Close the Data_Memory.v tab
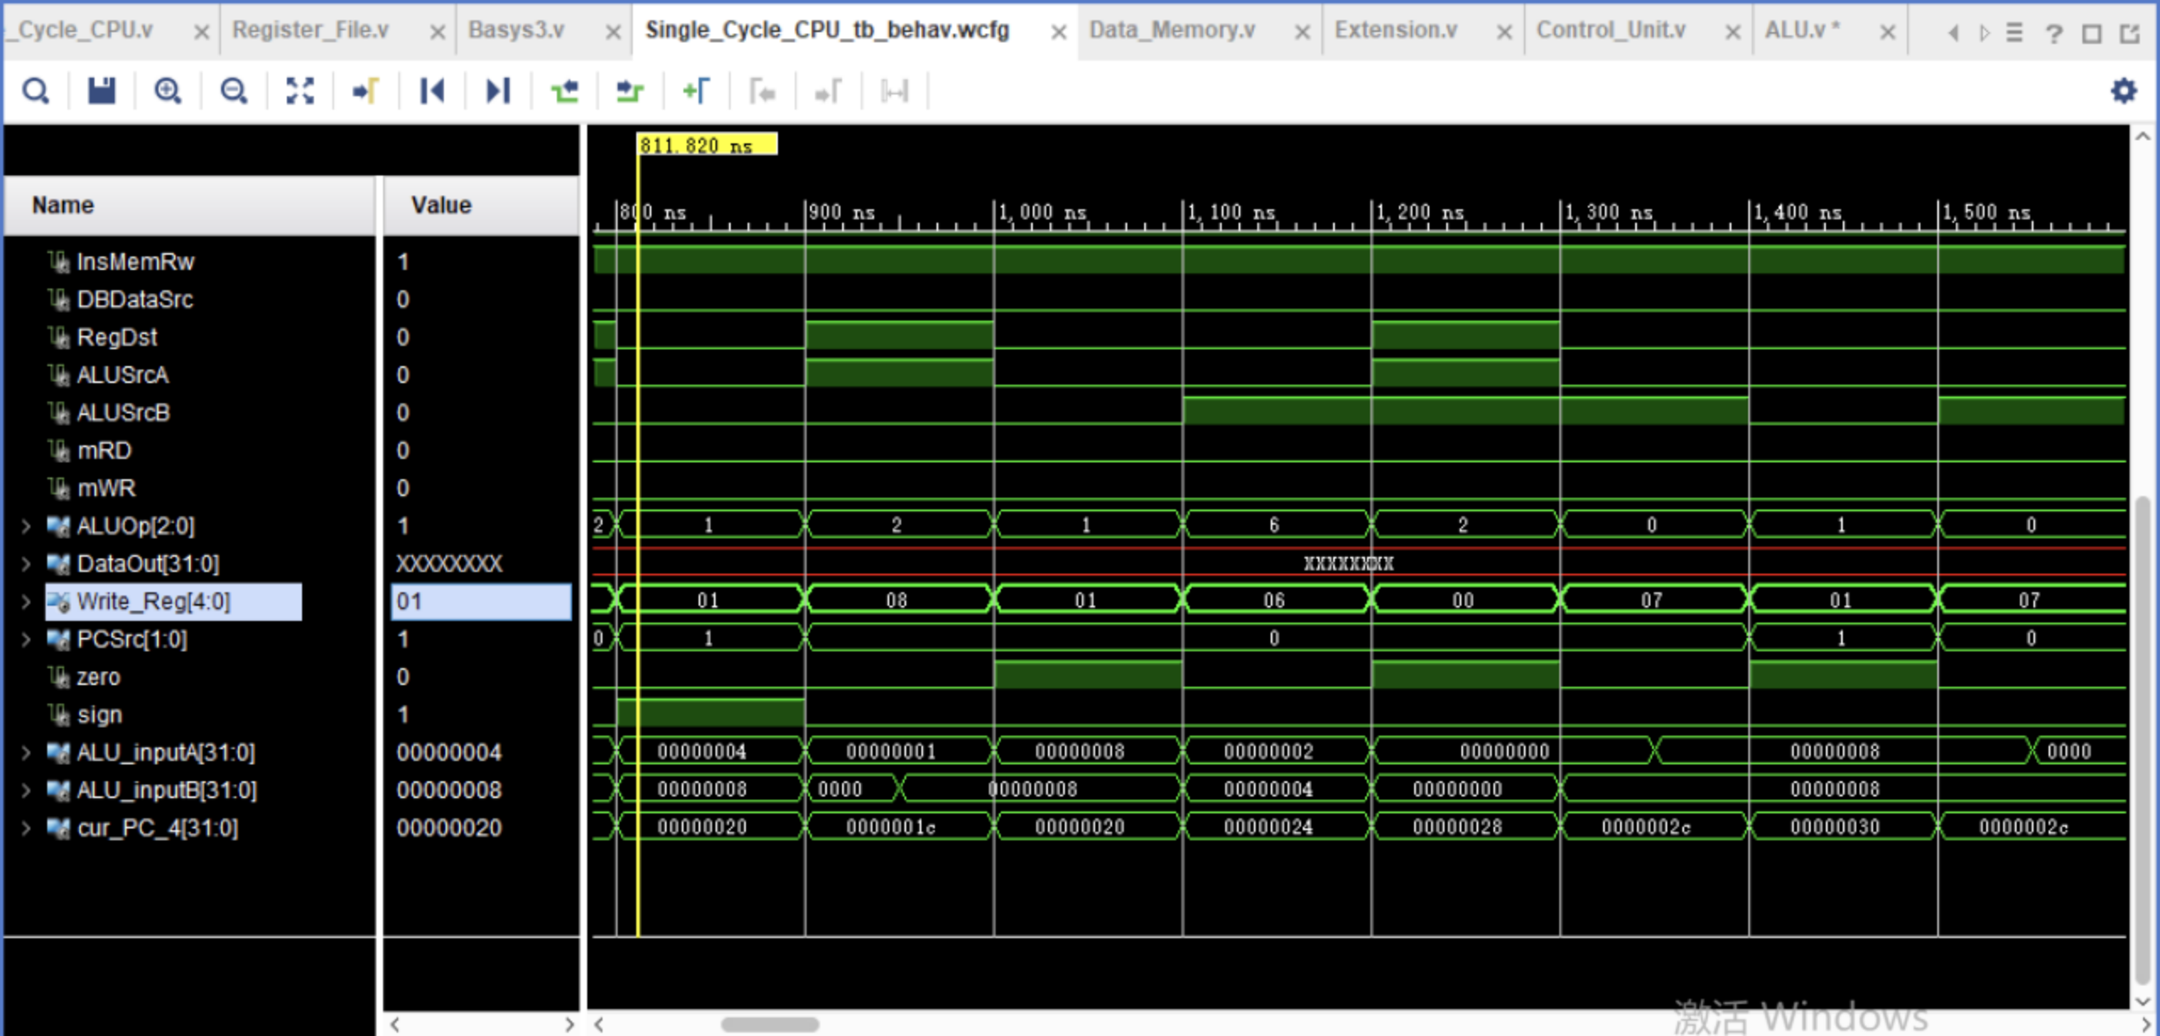The height and width of the screenshot is (1036, 2160). tap(1302, 32)
